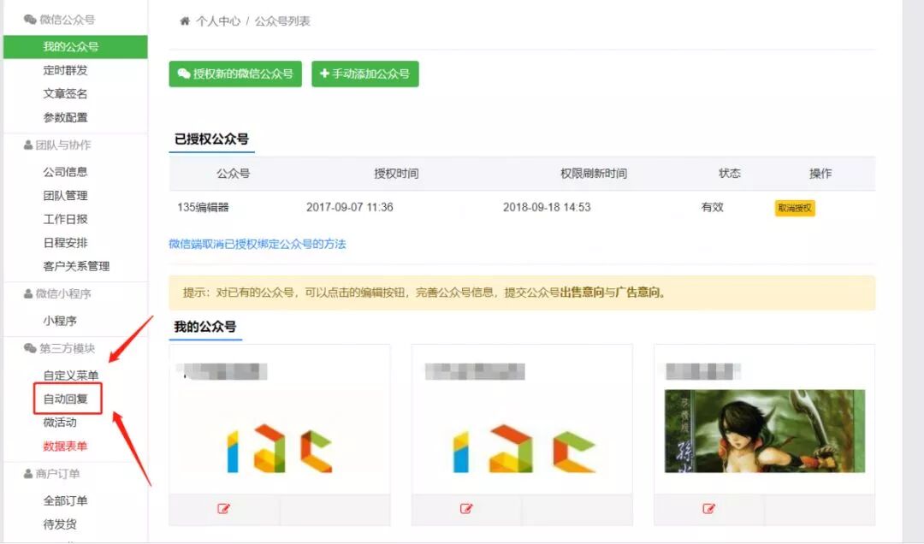Screen dimensions: 924x544
Task: Click the game character thumbnail image
Action: pos(764,431)
